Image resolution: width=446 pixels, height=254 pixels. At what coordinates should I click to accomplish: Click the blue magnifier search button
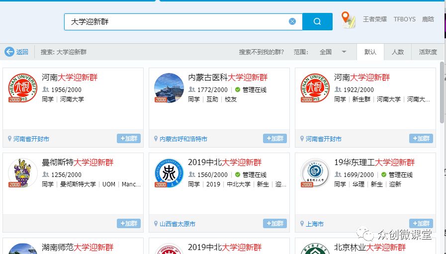tap(317, 21)
